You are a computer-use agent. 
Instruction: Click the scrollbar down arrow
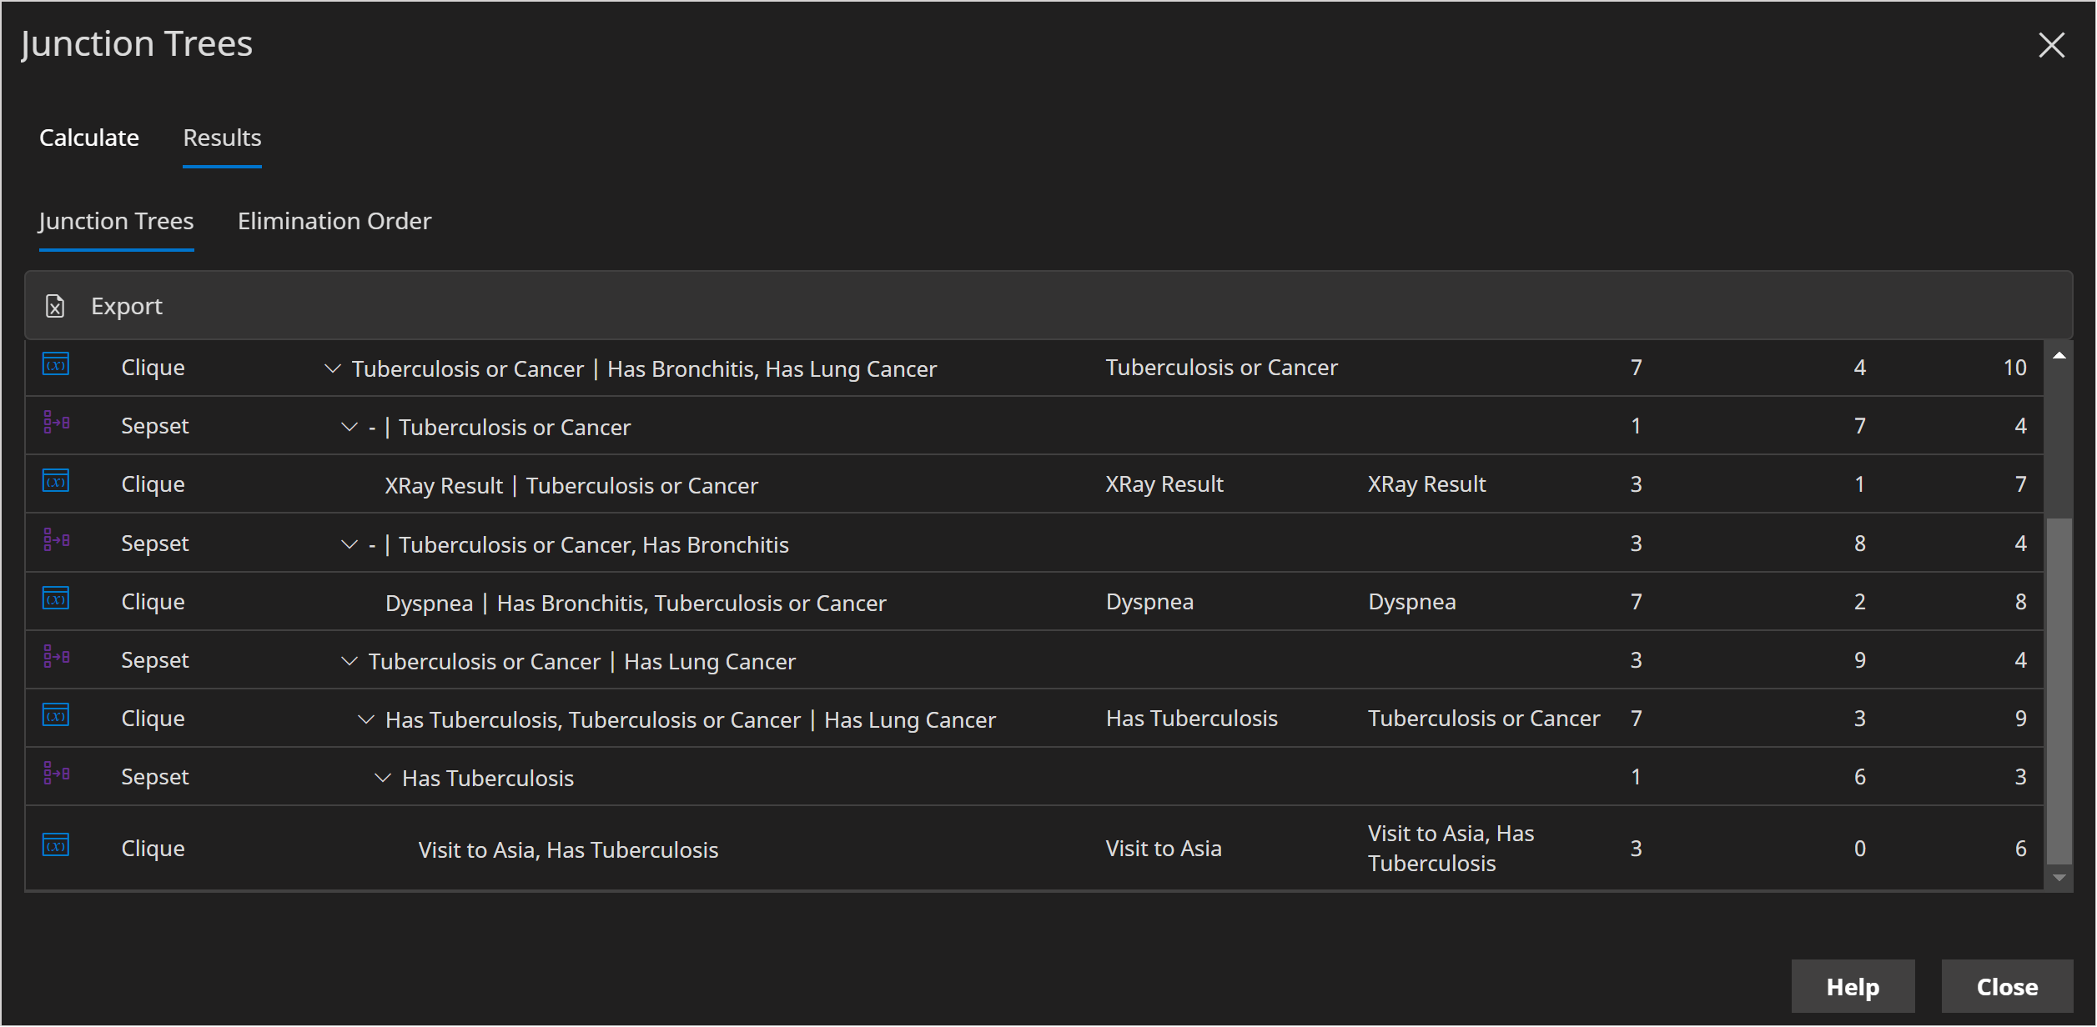pos(2059,878)
